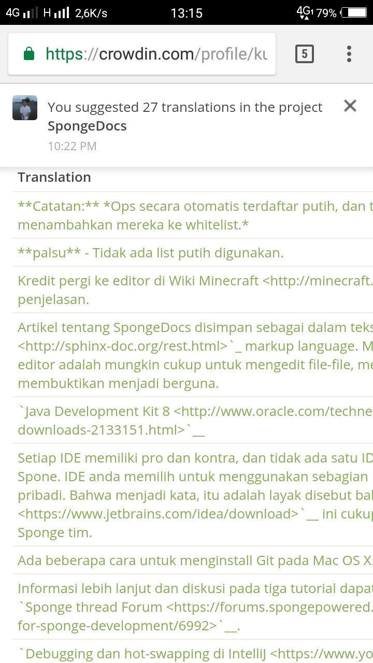Tap the battery indicator in status bar
The image size is (373, 663).
pos(353,13)
